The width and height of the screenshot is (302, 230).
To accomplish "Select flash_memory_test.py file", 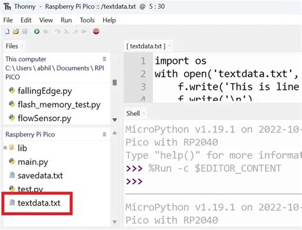I will pos(59,104).
